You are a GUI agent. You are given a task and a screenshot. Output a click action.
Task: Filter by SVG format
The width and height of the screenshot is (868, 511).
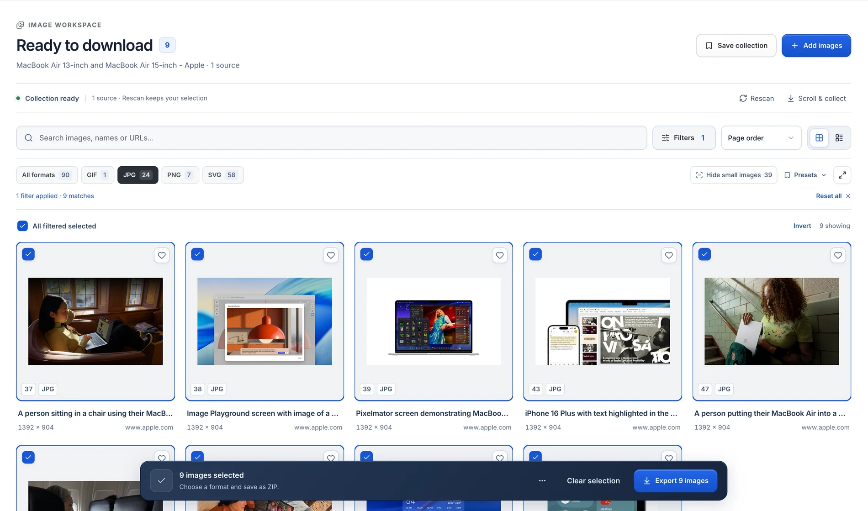pyautogui.click(x=222, y=175)
